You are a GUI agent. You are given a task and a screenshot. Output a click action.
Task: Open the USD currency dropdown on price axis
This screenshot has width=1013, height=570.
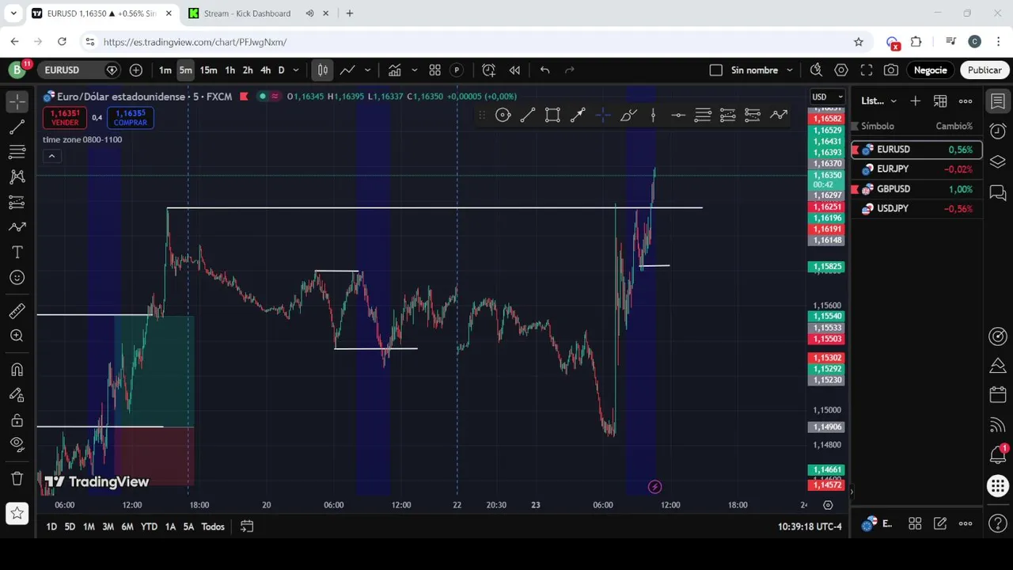point(828,97)
